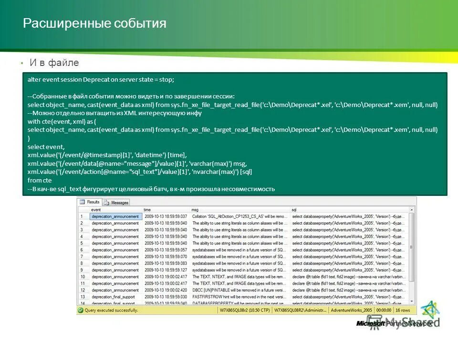Select the deprecation_announcement cell in row 1

pyautogui.click(x=116, y=216)
